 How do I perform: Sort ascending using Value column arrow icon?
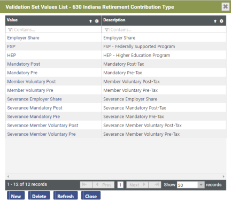click(x=90, y=21)
